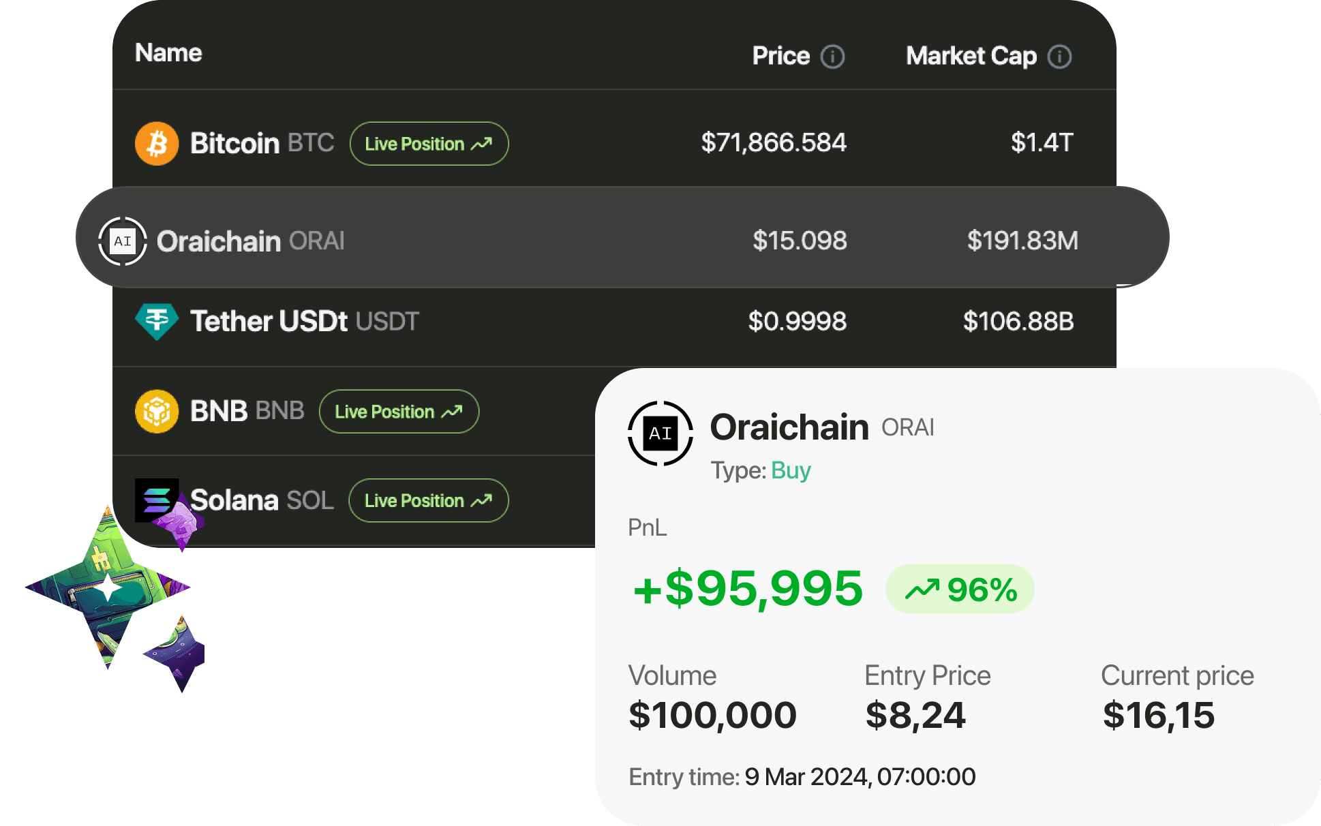The height and width of the screenshot is (826, 1321).
Task: Open Bitcoin Live Position badge
Action: 429,144
